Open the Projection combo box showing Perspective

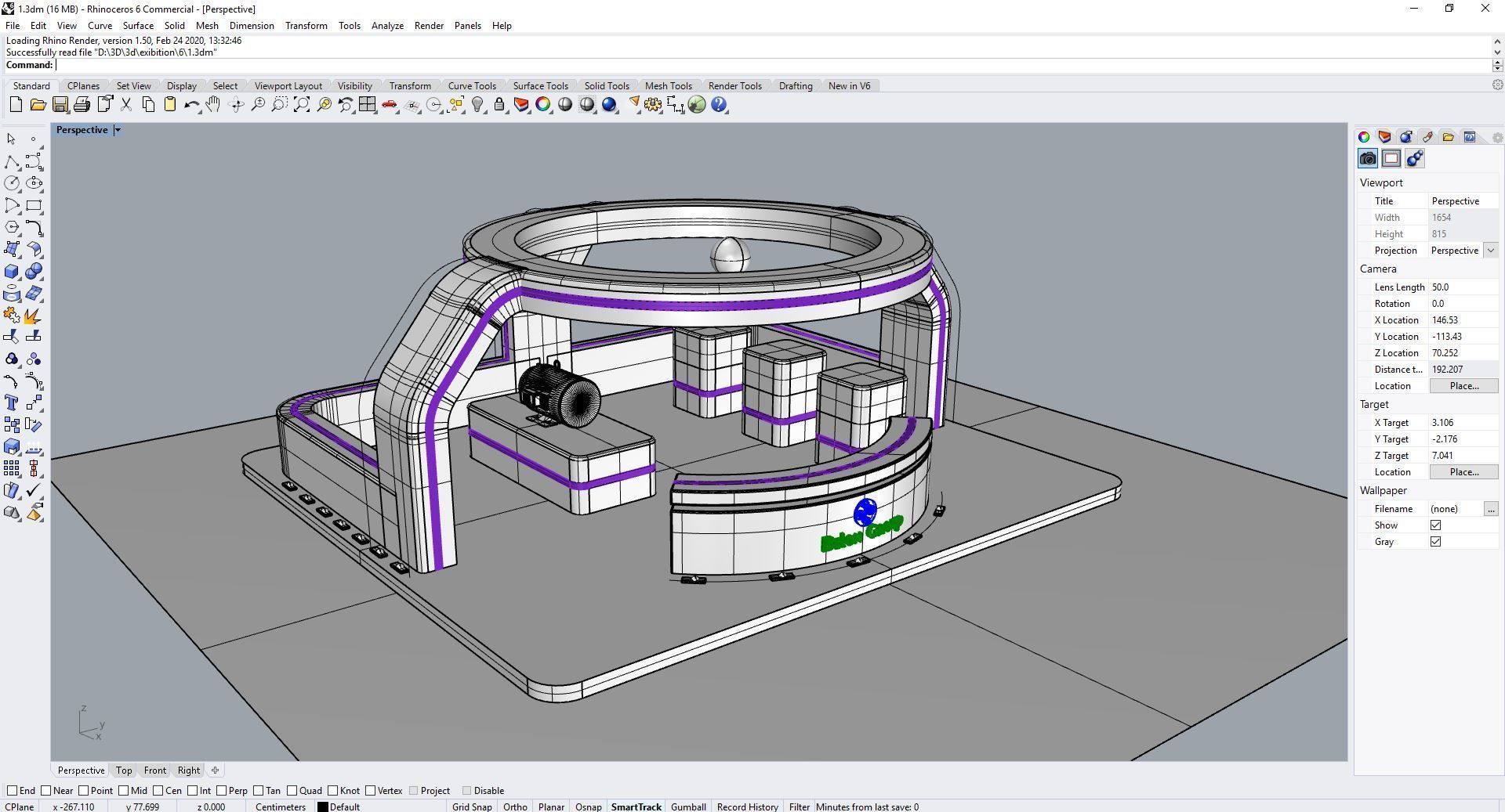(x=1463, y=251)
